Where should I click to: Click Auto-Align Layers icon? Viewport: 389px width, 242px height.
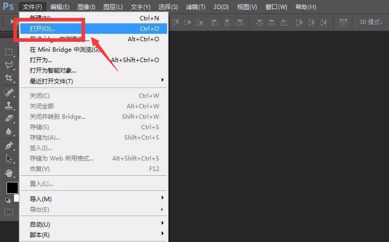(x=344, y=22)
